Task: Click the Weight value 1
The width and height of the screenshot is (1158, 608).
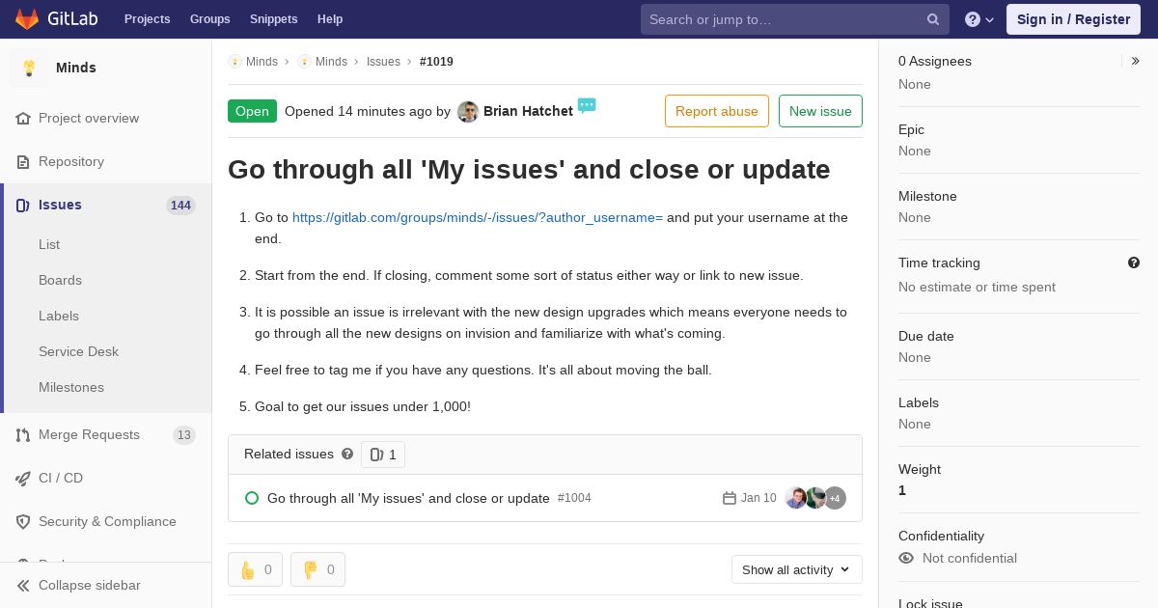Action: [x=902, y=490]
